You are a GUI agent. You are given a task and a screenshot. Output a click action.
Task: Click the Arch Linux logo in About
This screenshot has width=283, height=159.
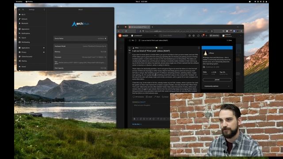[x=80, y=24]
